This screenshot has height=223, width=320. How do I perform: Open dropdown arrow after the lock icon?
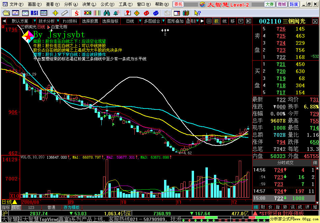coord(197,21)
